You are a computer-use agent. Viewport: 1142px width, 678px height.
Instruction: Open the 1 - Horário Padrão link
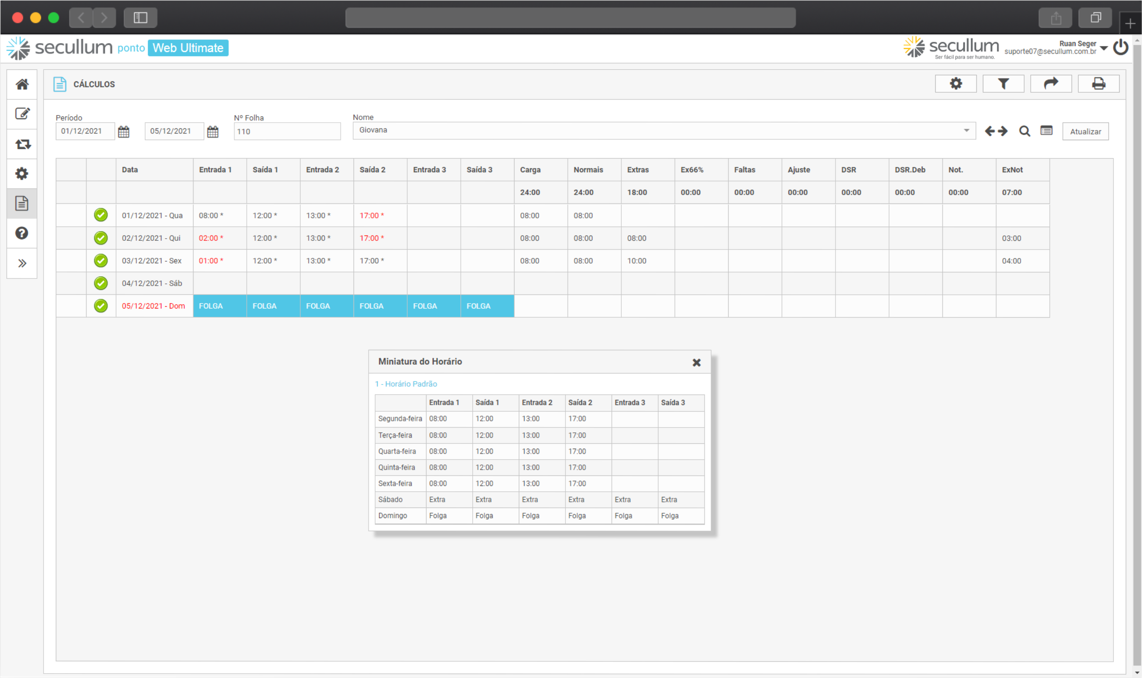406,384
